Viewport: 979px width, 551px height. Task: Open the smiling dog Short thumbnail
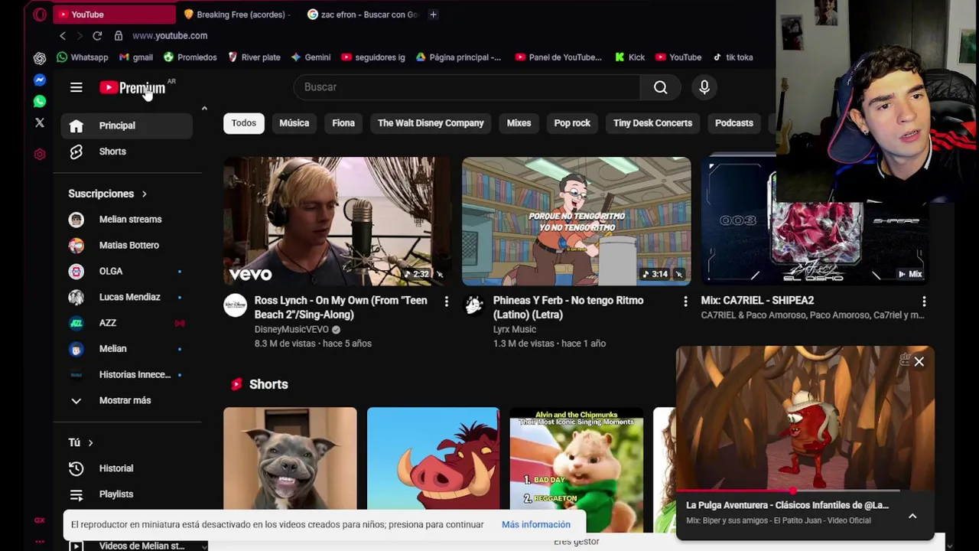(x=290, y=458)
